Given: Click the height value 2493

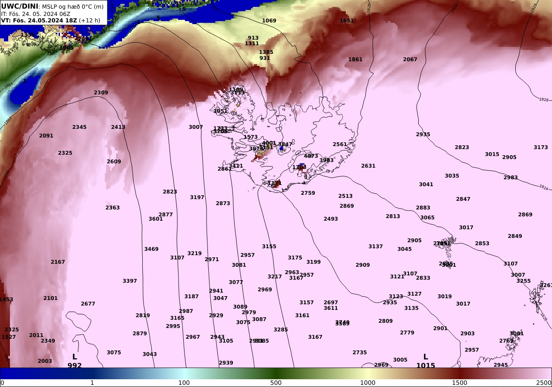Looking at the screenshot, I should click(x=331, y=219).
